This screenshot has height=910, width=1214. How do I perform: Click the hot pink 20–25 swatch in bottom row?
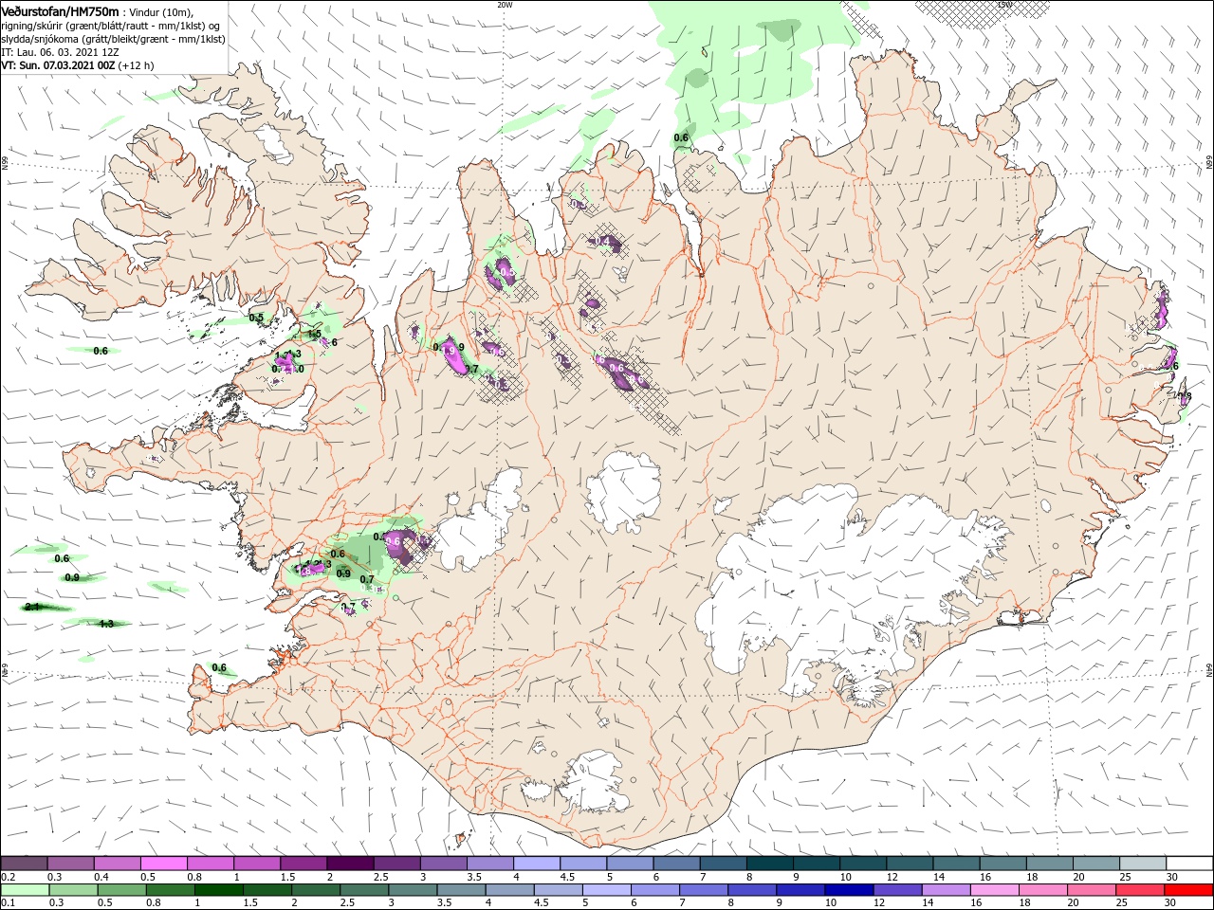(x=1092, y=890)
